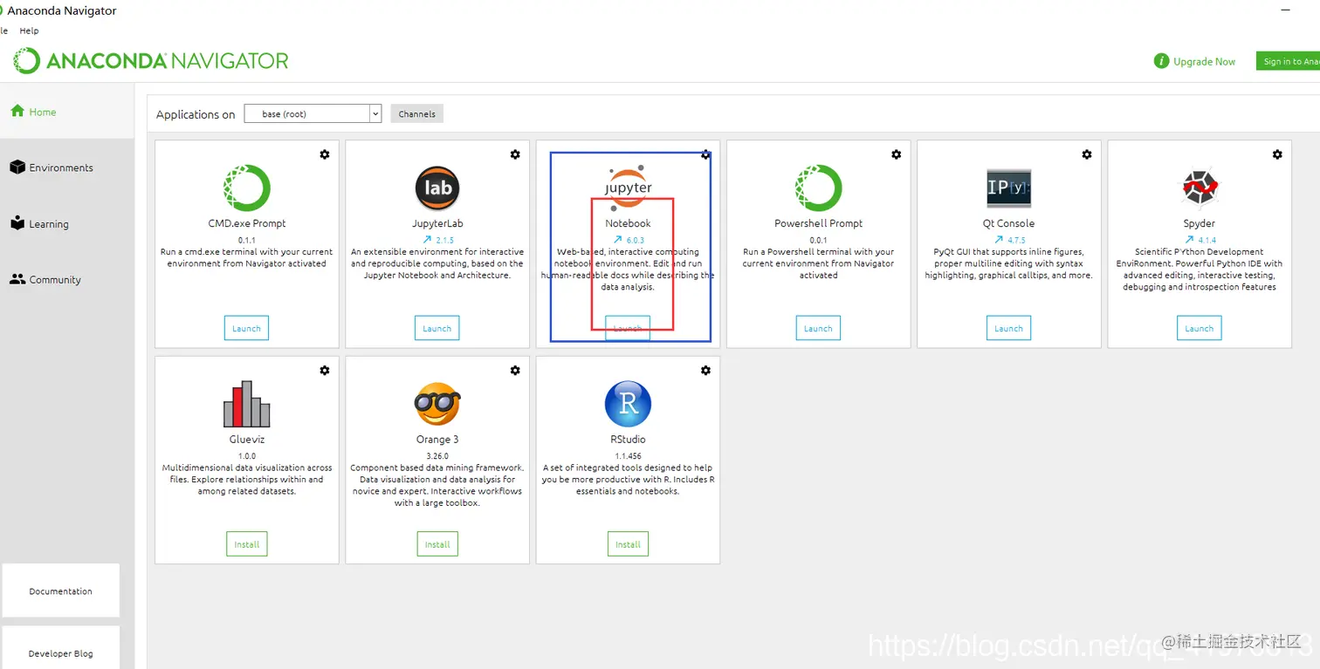This screenshot has height=669, width=1320.
Task: Click the Upgrade Now info icon
Action: pos(1161,61)
